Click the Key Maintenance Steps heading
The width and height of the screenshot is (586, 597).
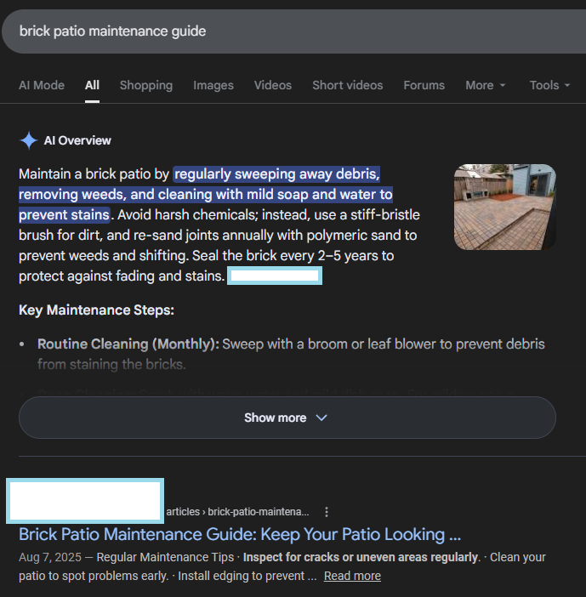click(96, 310)
